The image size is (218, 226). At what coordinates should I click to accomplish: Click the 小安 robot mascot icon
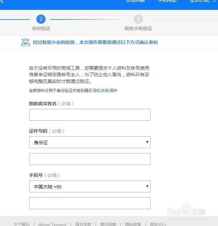25,42
